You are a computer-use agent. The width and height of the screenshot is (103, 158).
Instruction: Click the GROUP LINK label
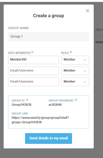[20, 113]
